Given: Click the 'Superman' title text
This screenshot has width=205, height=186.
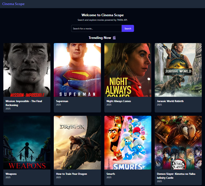Looking at the screenshot, I should pyautogui.click(x=62, y=101).
